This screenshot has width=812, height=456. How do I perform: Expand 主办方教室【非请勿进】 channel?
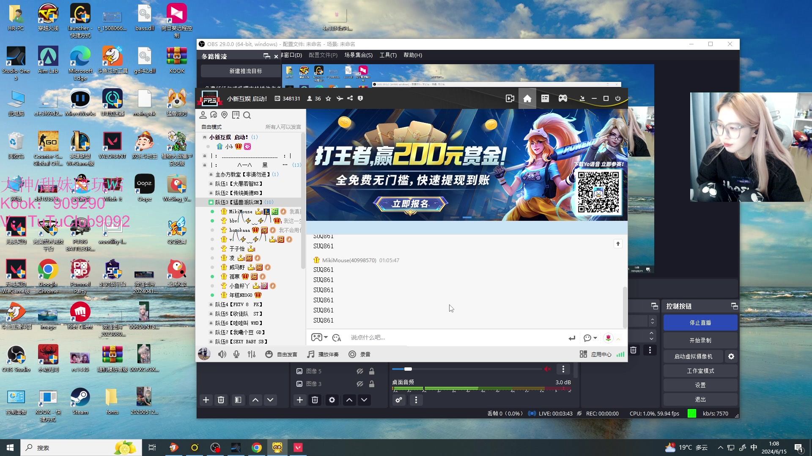(x=211, y=174)
